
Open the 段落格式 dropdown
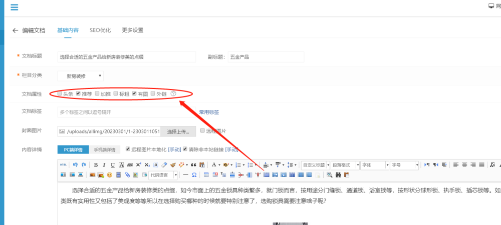coord(345,165)
